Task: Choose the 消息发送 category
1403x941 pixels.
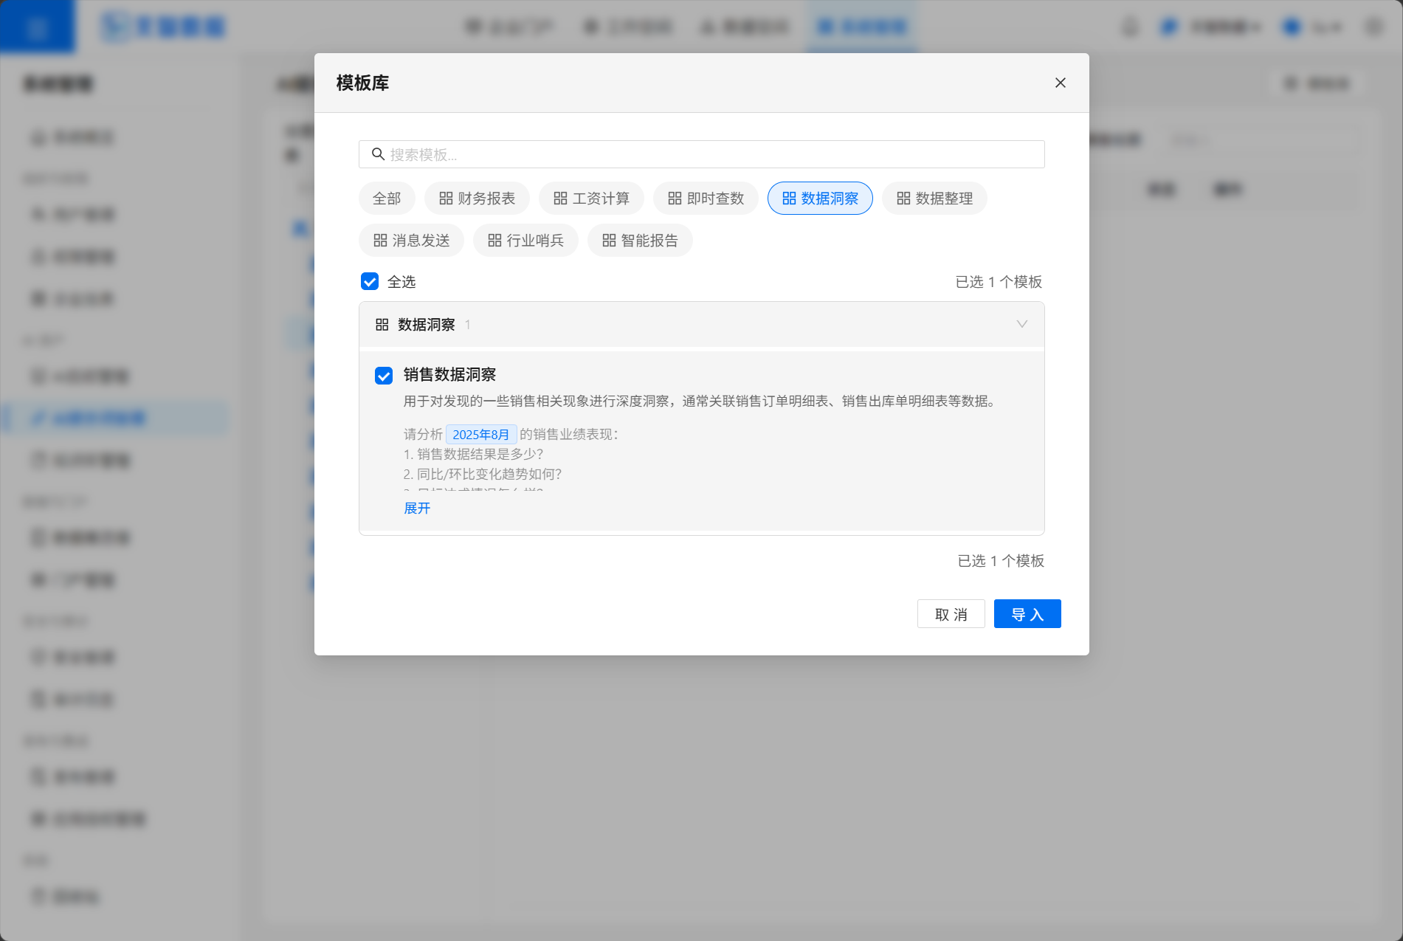Action: tap(411, 241)
